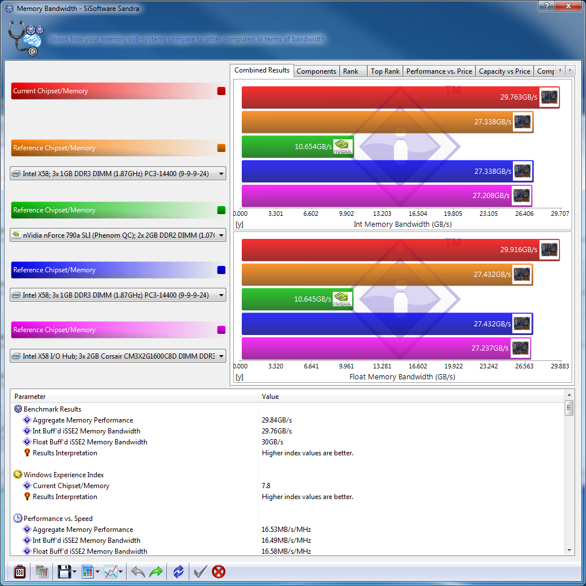
Task: Go back with the grey arrow icon
Action: pos(138,572)
